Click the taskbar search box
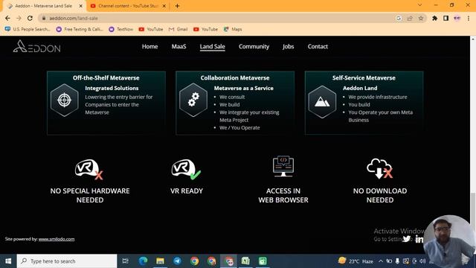Screen dimensions: 476x268 [67, 261]
